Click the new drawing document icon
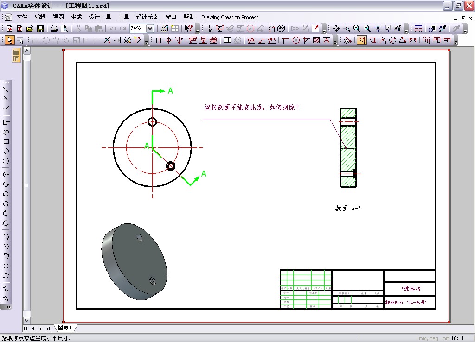The width and height of the screenshot is (475, 342). coord(9,28)
